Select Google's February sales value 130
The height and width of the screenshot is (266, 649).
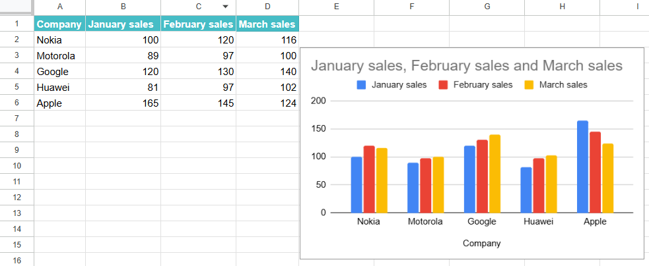click(x=199, y=72)
